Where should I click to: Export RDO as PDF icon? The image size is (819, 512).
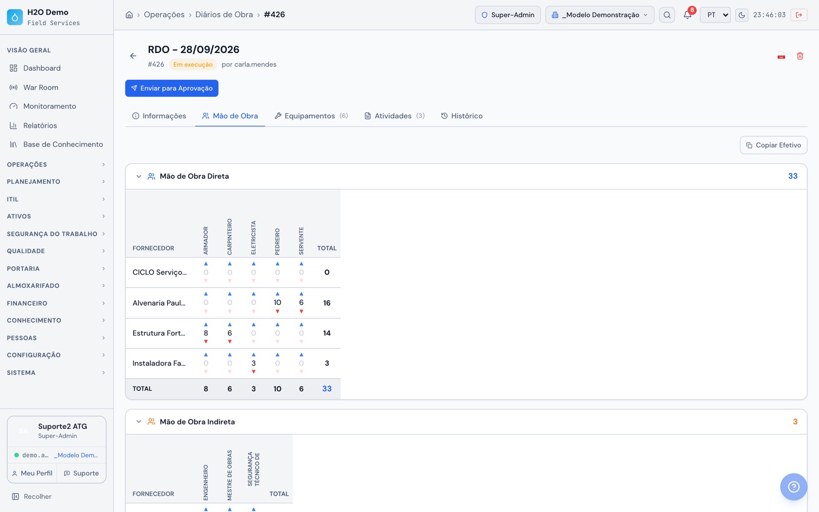[781, 56]
